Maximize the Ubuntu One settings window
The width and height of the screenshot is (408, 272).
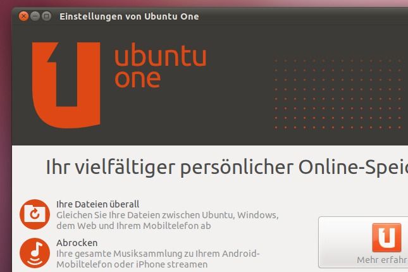pos(47,16)
